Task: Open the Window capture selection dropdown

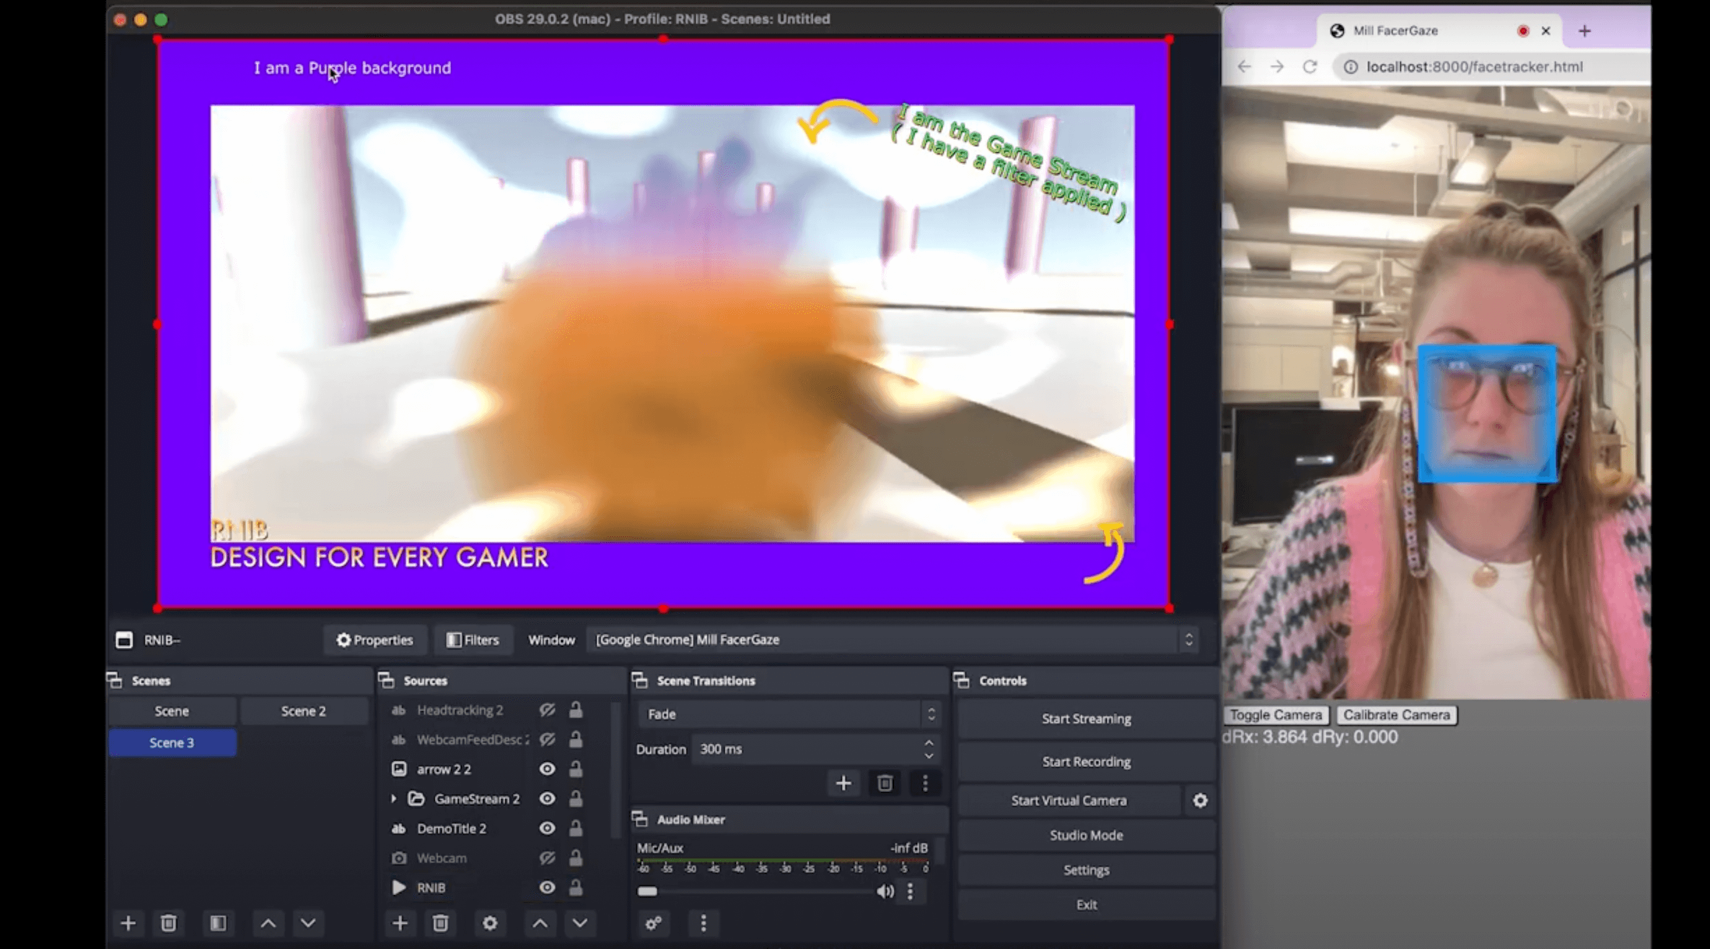Action: pyautogui.click(x=892, y=640)
